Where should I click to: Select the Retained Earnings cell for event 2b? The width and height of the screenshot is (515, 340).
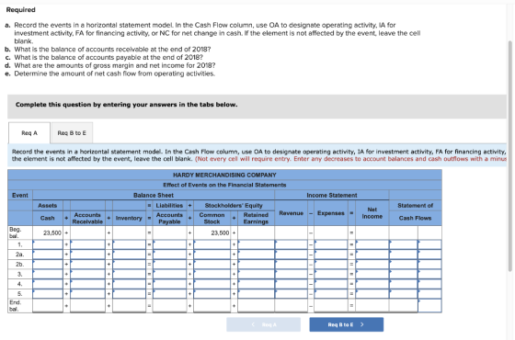[x=256, y=265]
